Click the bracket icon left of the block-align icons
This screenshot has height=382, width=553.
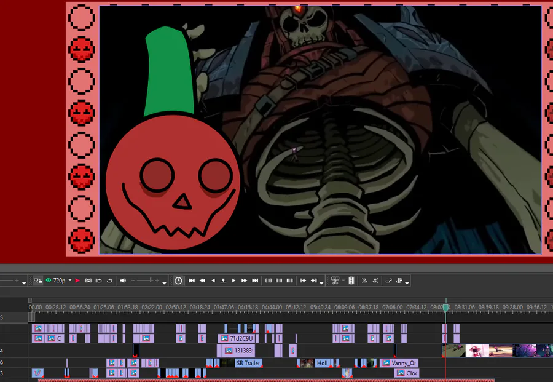click(375, 281)
